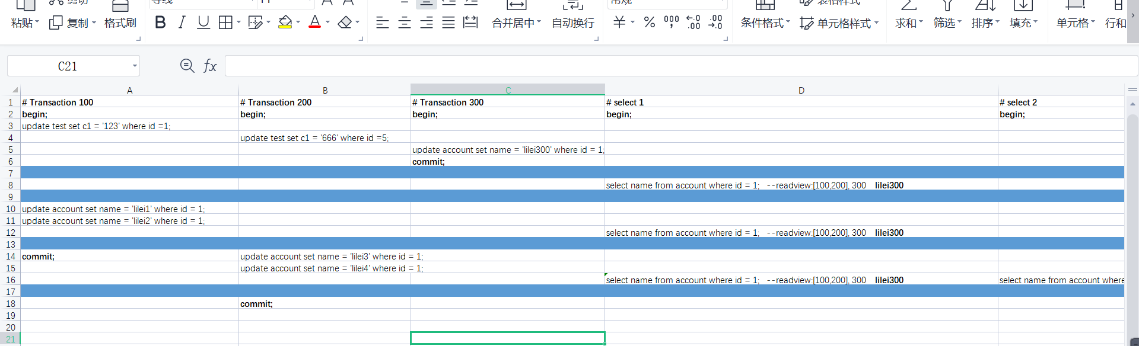Apply red font color
The width and height of the screenshot is (1139, 346).
(315, 23)
